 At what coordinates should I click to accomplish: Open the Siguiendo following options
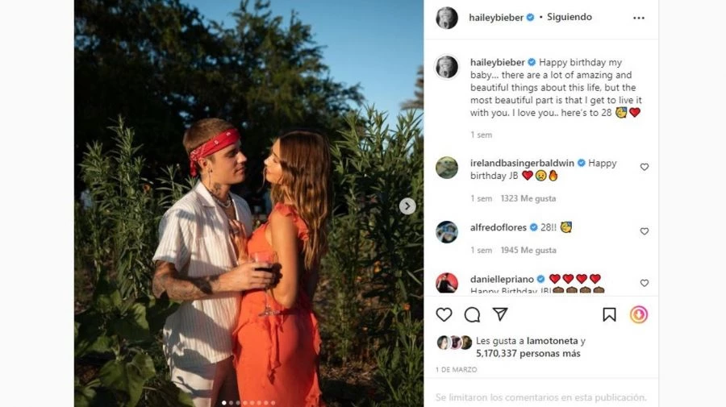point(570,17)
